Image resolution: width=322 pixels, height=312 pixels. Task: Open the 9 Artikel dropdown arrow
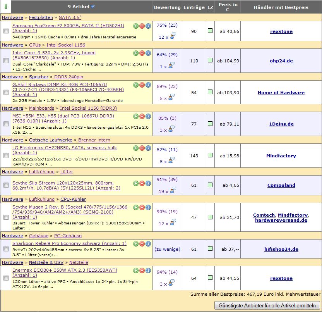pyautogui.click(x=93, y=7)
